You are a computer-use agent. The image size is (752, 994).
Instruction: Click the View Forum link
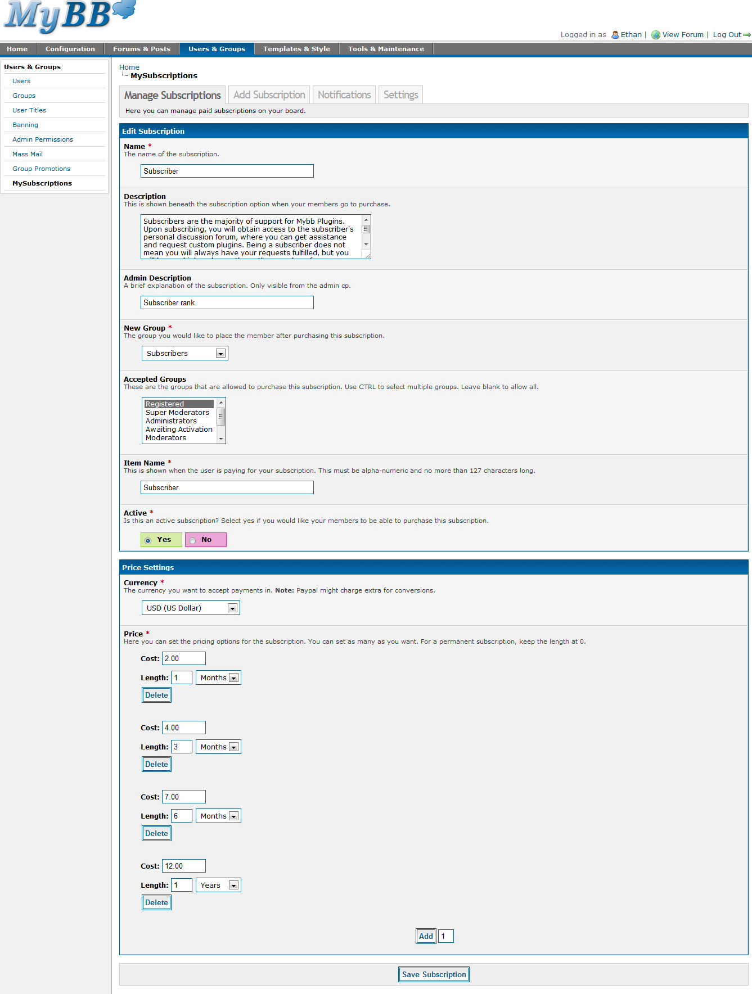pyautogui.click(x=683, y=35)
